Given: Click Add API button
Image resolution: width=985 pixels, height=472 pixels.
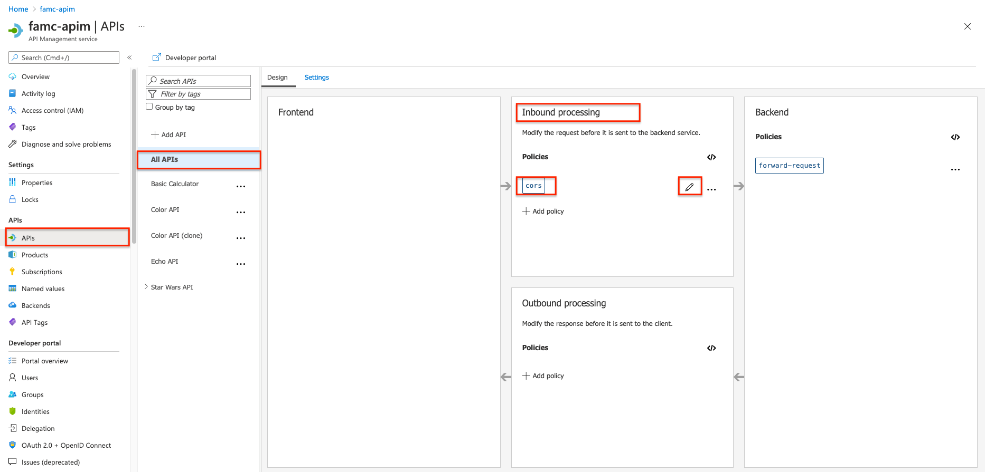Looking at the screenshot, I should [x=168, y=134].
